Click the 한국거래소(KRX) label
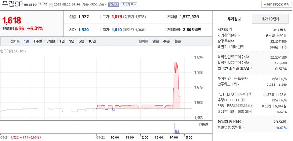 (x=13, y=51)
